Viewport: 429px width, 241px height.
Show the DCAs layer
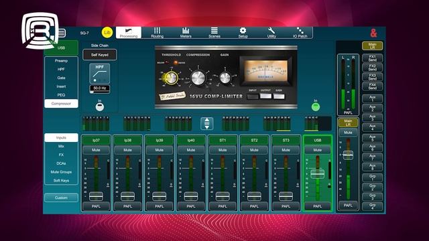click(x=61, y=163)
